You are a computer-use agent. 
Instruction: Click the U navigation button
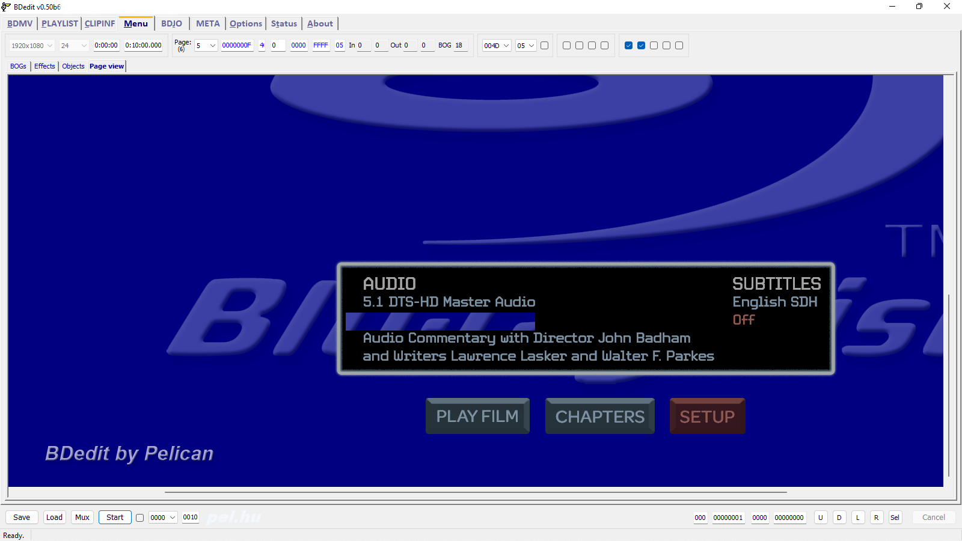[821, 518]
